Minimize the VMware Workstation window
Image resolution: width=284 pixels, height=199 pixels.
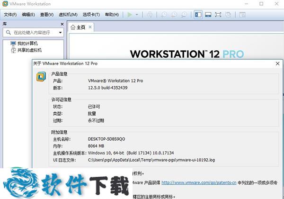[246, 4]
